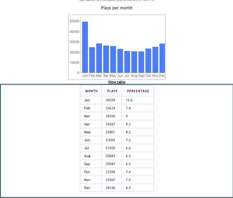Select plays value 20587
This screenshot has height=198, width=233.
110,164
